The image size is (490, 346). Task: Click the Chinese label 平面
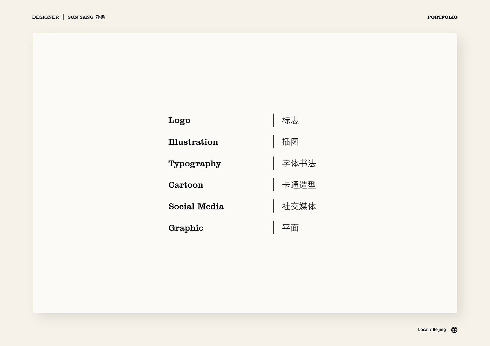click(291, 228)
